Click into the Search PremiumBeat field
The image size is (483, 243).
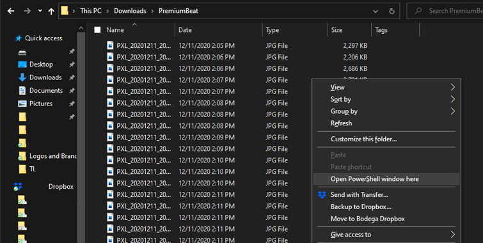pyautogui.click(x=445, y=11)
